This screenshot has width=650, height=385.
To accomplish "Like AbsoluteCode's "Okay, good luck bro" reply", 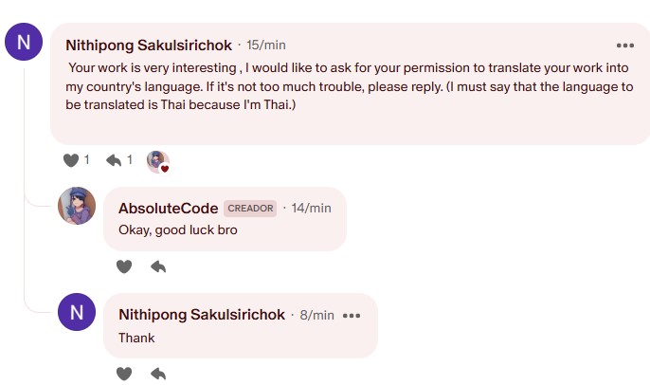I will coord(124,266).
